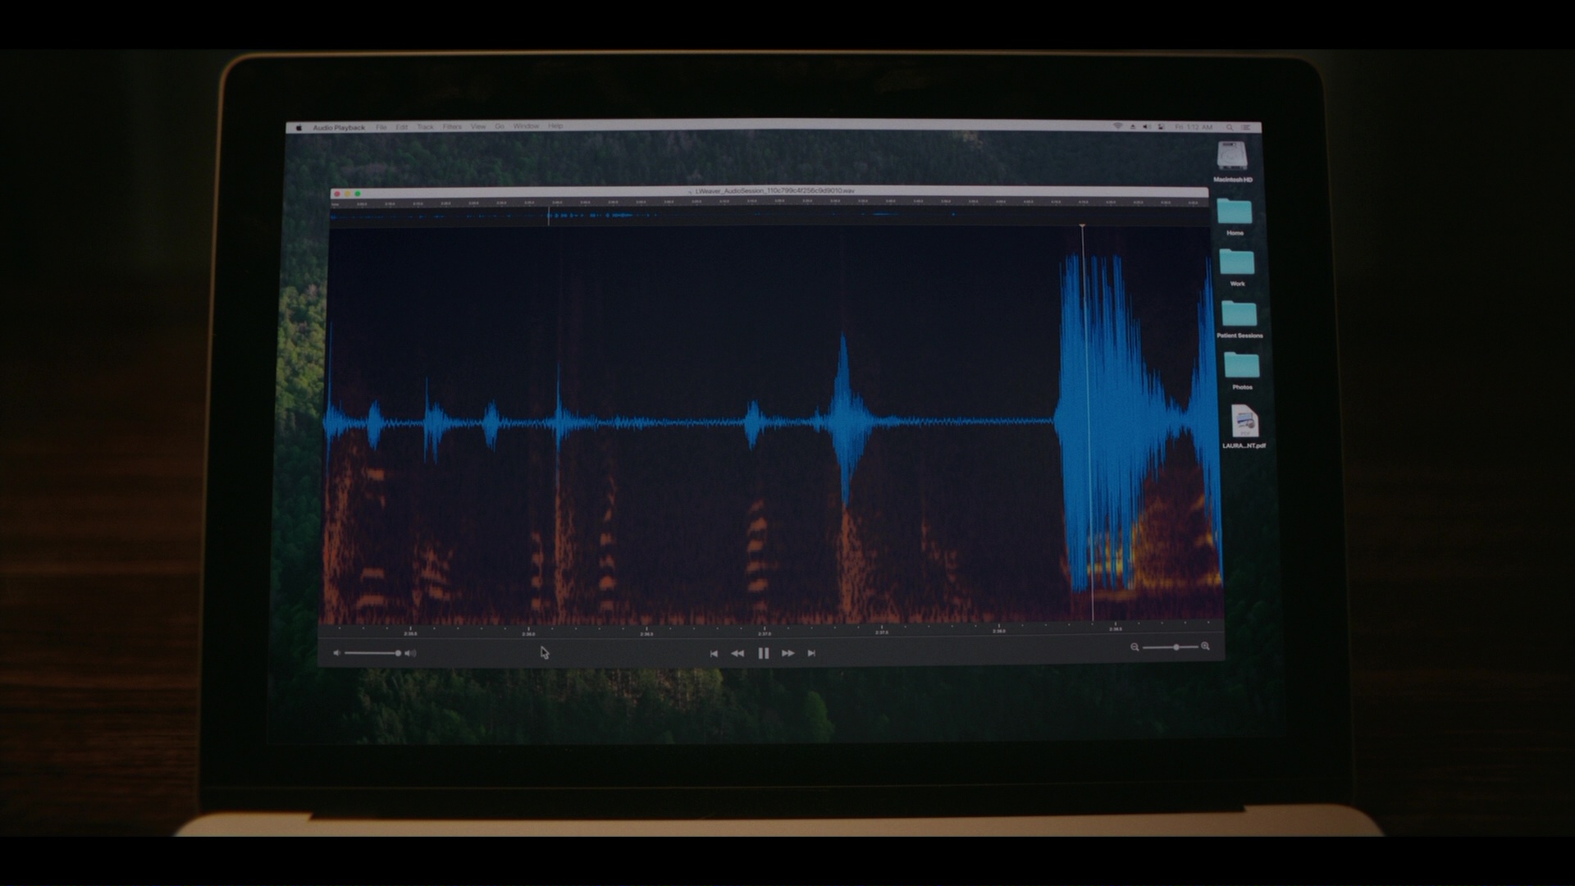The image size is (1575, 886).
Task: Skip to the start of the track
Action: [x=714, y=653]
